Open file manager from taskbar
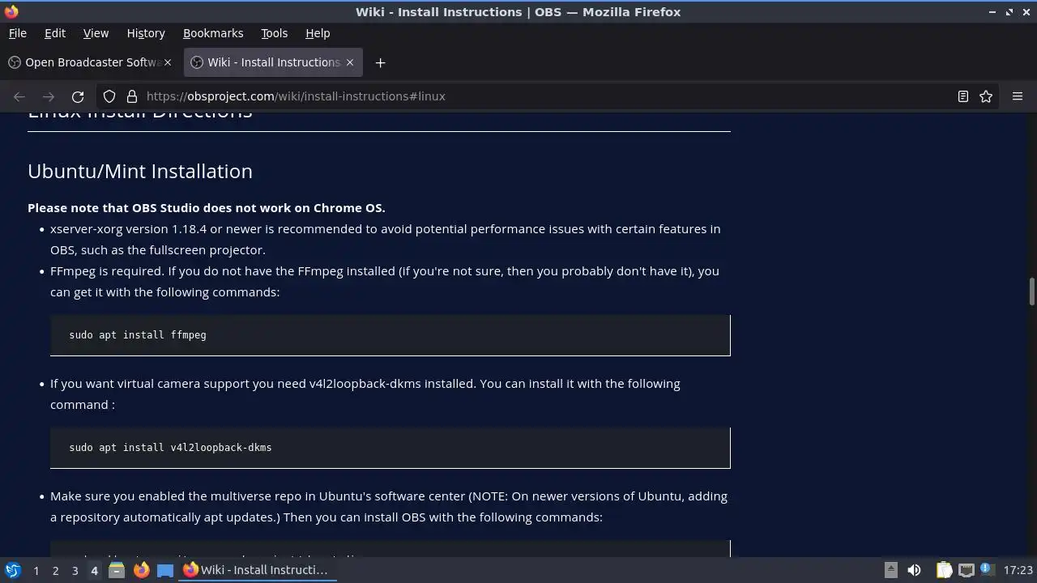Screen dimensions: 1037x583 [116, 570]
